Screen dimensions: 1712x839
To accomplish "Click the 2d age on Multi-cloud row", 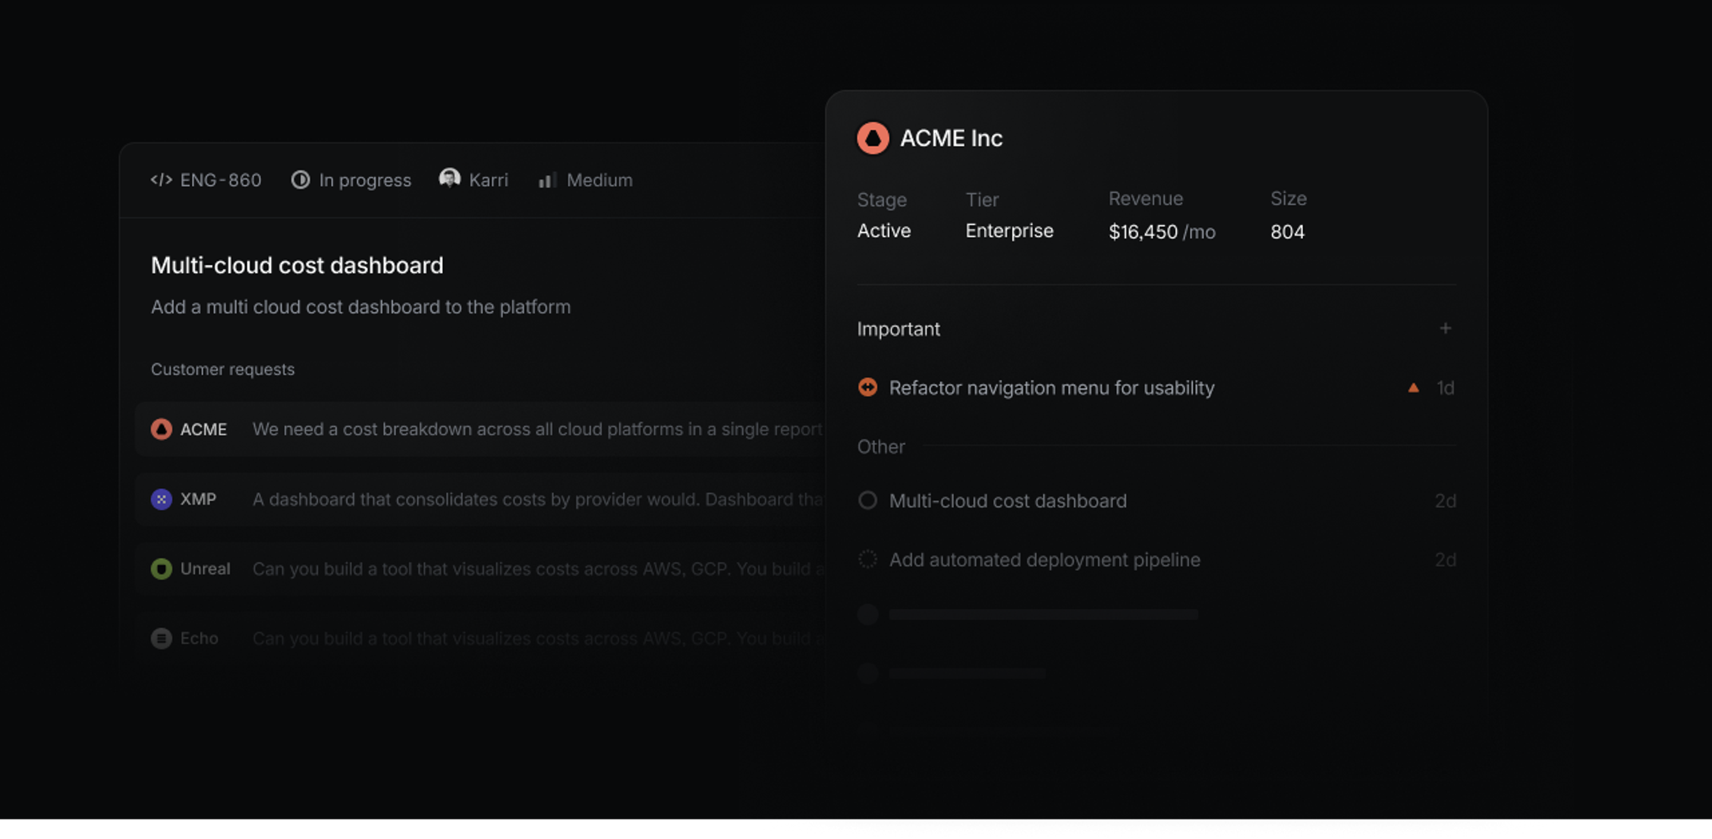I will pyautogui.click(x=1446, y=501).
